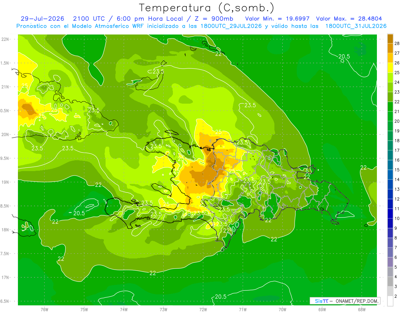Click the "2100 UTC" time label
Viewport: 406px width, 314px height.
[x=89, y=19]
